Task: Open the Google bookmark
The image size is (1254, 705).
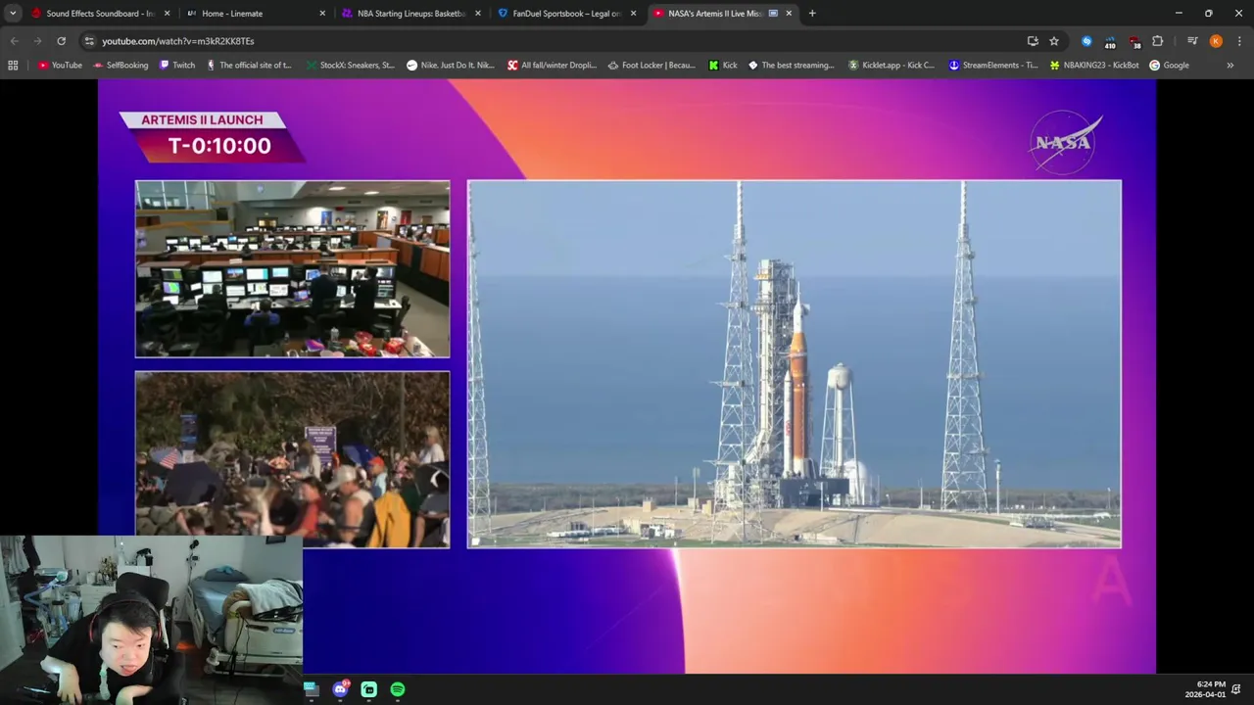Action: [1170, 66]
